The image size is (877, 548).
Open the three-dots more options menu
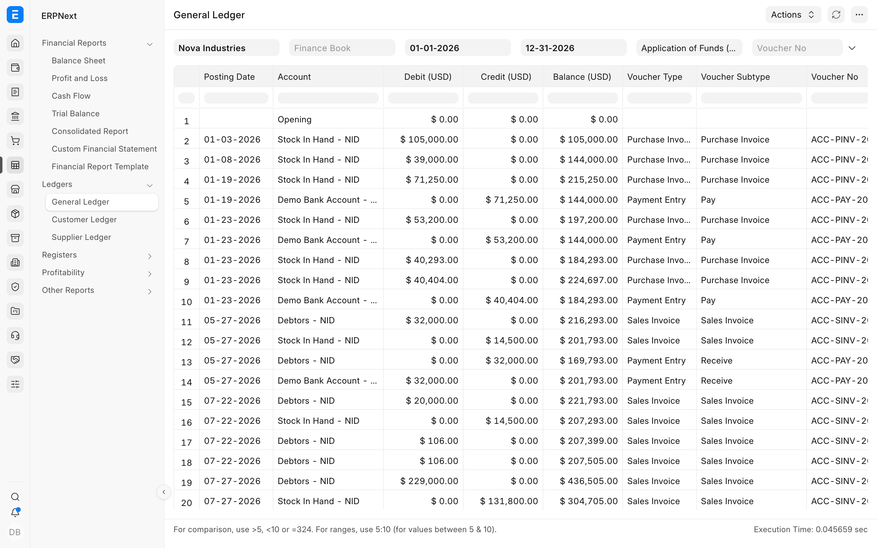click(859, 15)
